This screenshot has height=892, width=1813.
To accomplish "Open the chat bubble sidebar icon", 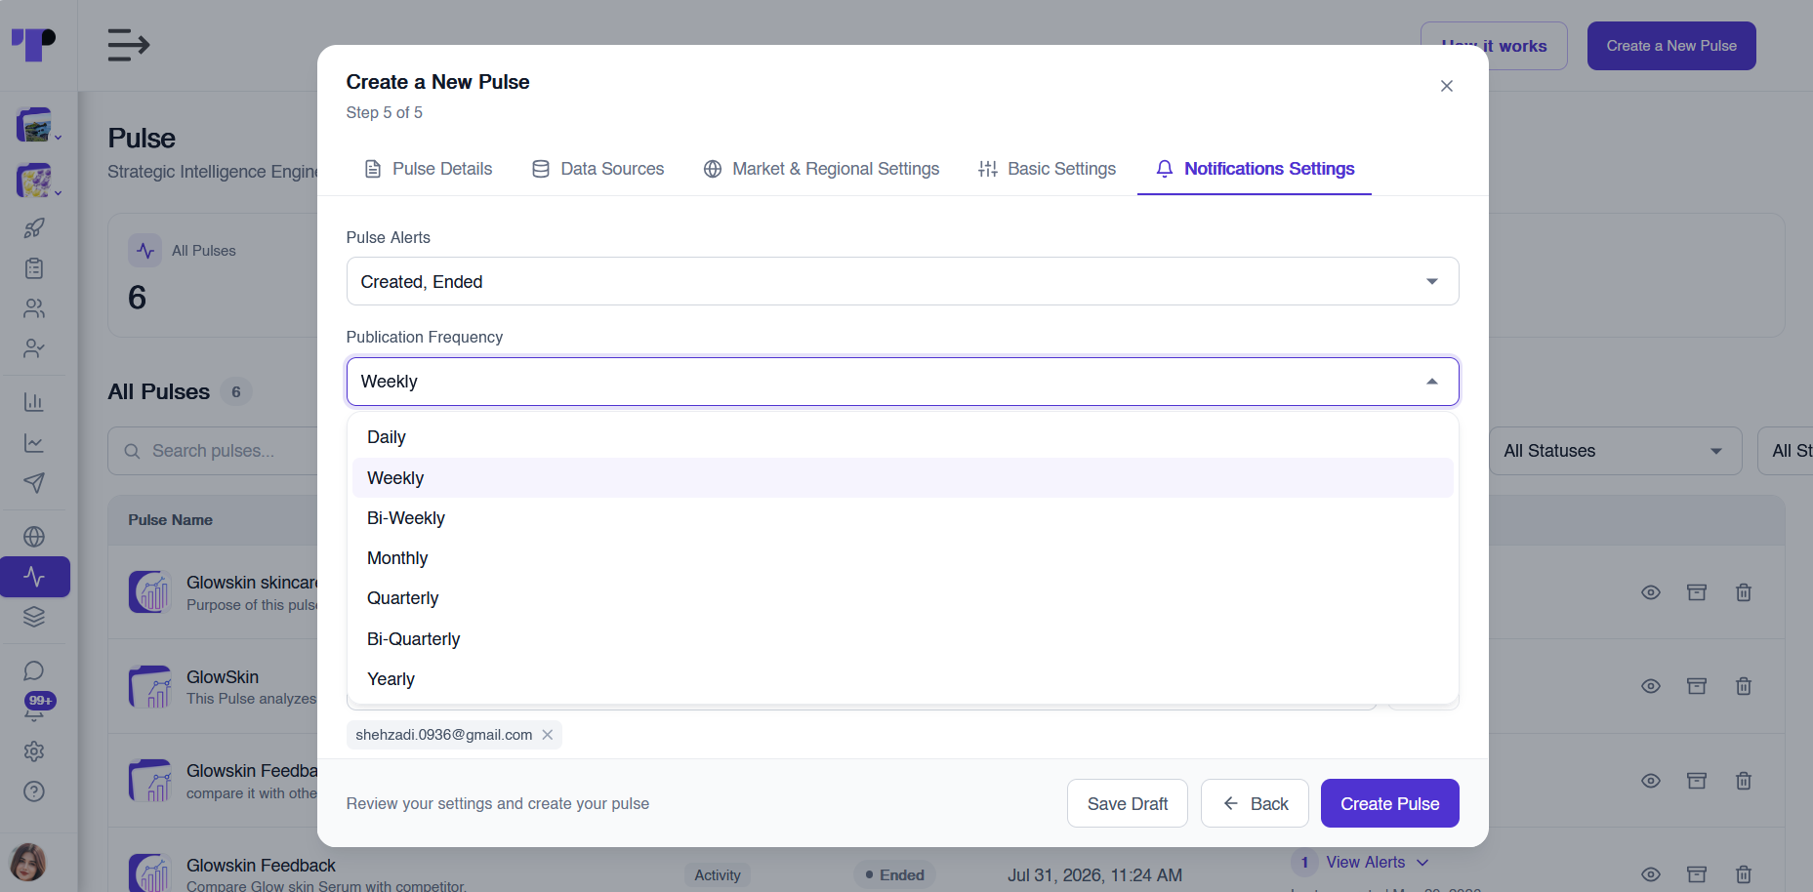I will (x=34, y=670).
